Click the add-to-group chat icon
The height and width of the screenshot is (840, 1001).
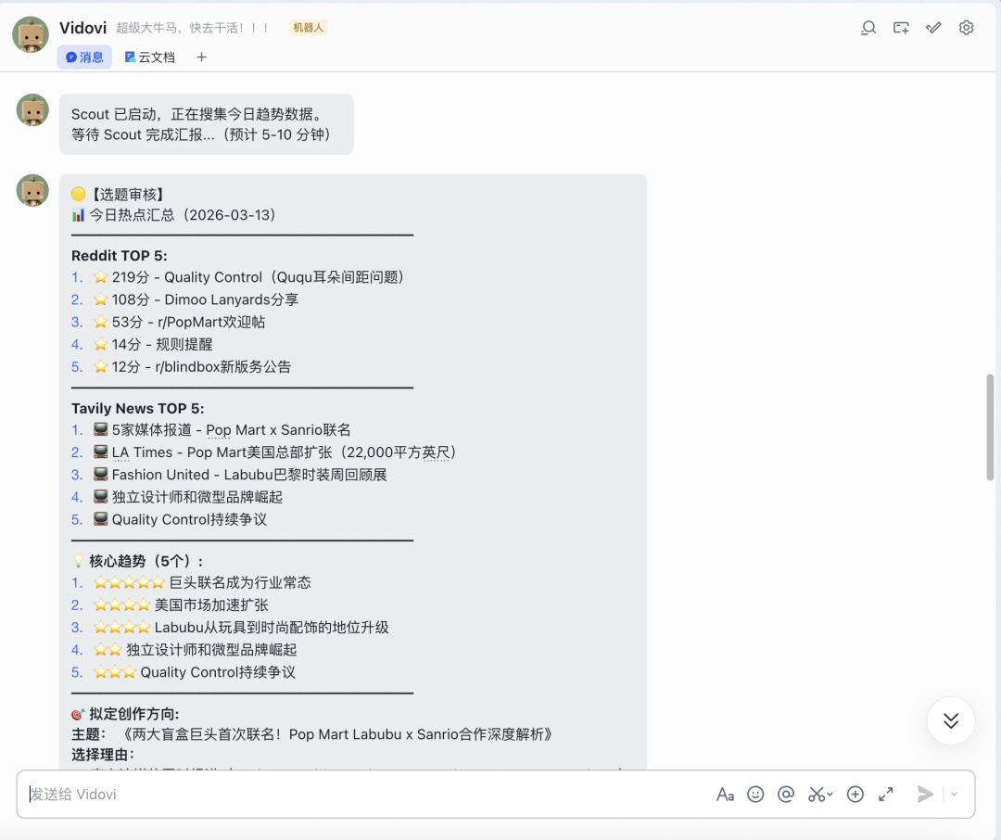(901, 28)
